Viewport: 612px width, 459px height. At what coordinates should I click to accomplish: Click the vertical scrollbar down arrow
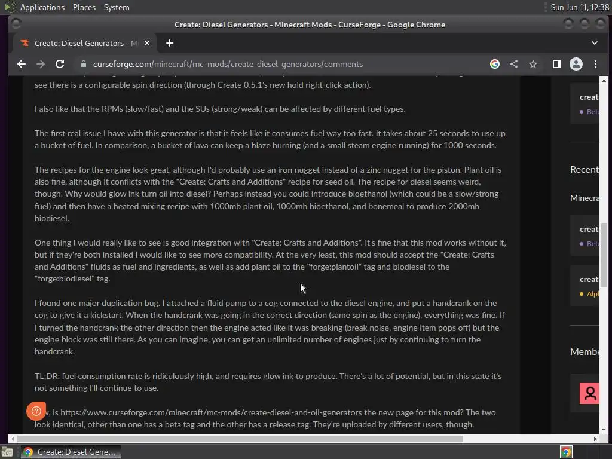coord(604,429)
